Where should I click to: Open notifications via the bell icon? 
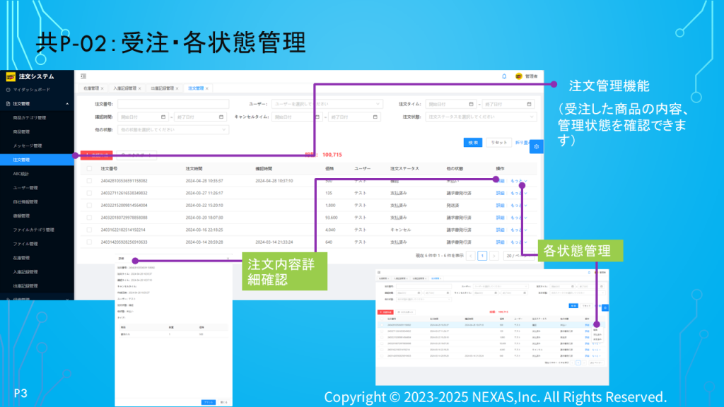click(x=504, y=76)
